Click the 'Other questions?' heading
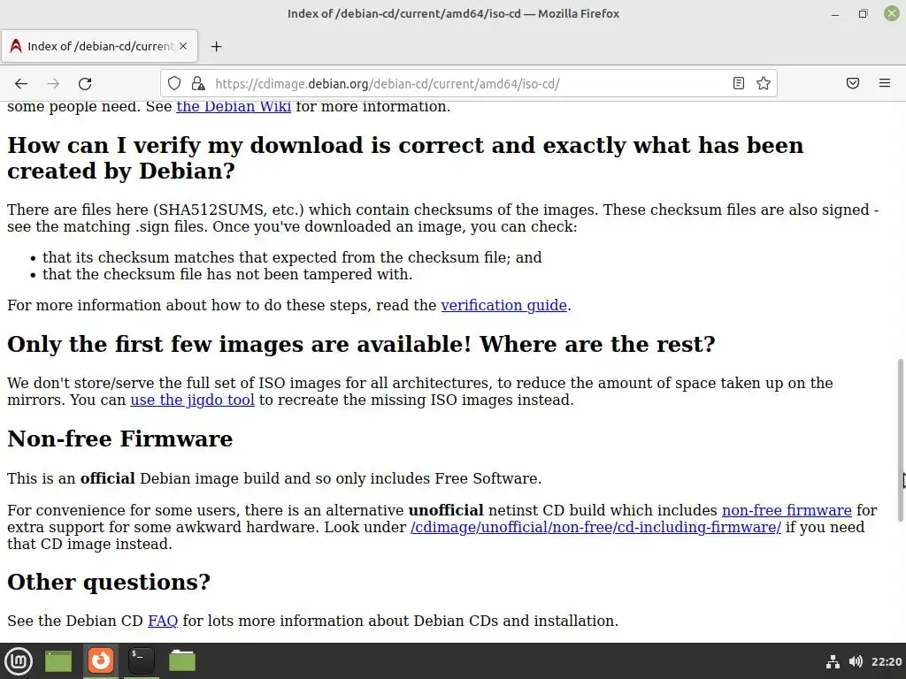This screenshot has height=679, width=906. click(109, 582)
